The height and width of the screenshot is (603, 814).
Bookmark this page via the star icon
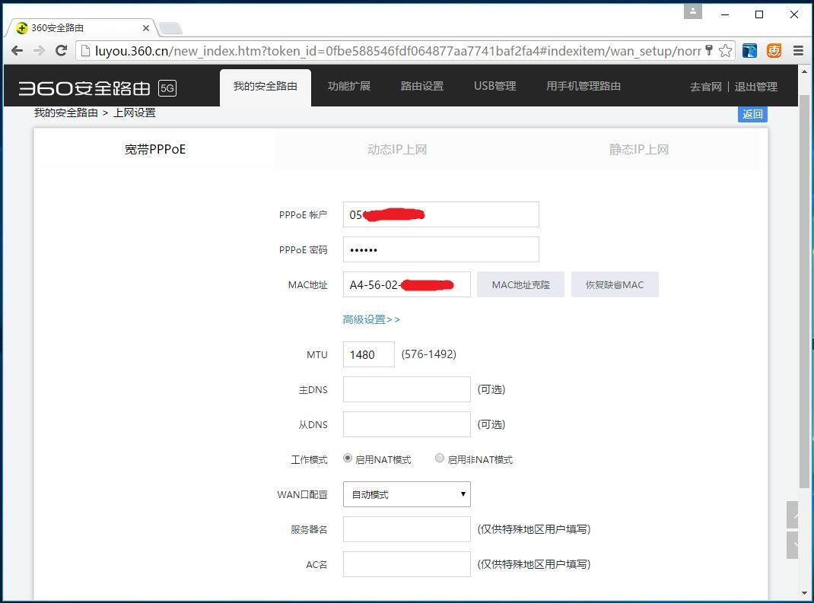point(725,51)
